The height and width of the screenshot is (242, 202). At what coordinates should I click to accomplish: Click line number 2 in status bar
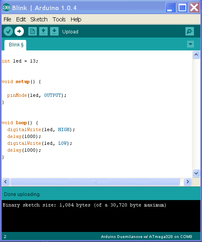pos(5,237)
